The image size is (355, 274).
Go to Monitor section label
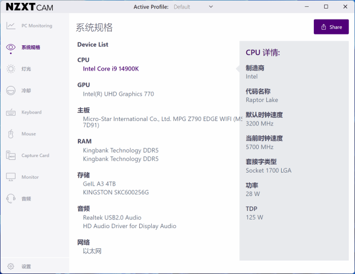[30, 177]
